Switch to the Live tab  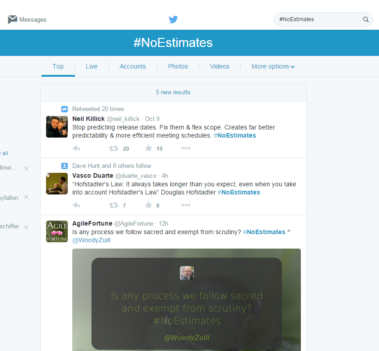(x=91, y=66)
